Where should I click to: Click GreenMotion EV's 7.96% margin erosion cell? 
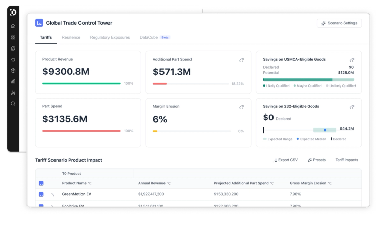[x=295, y=194]
